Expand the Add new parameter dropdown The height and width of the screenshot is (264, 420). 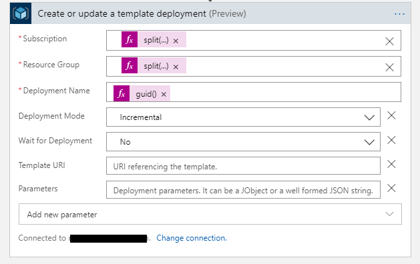(x=210, y=214)
